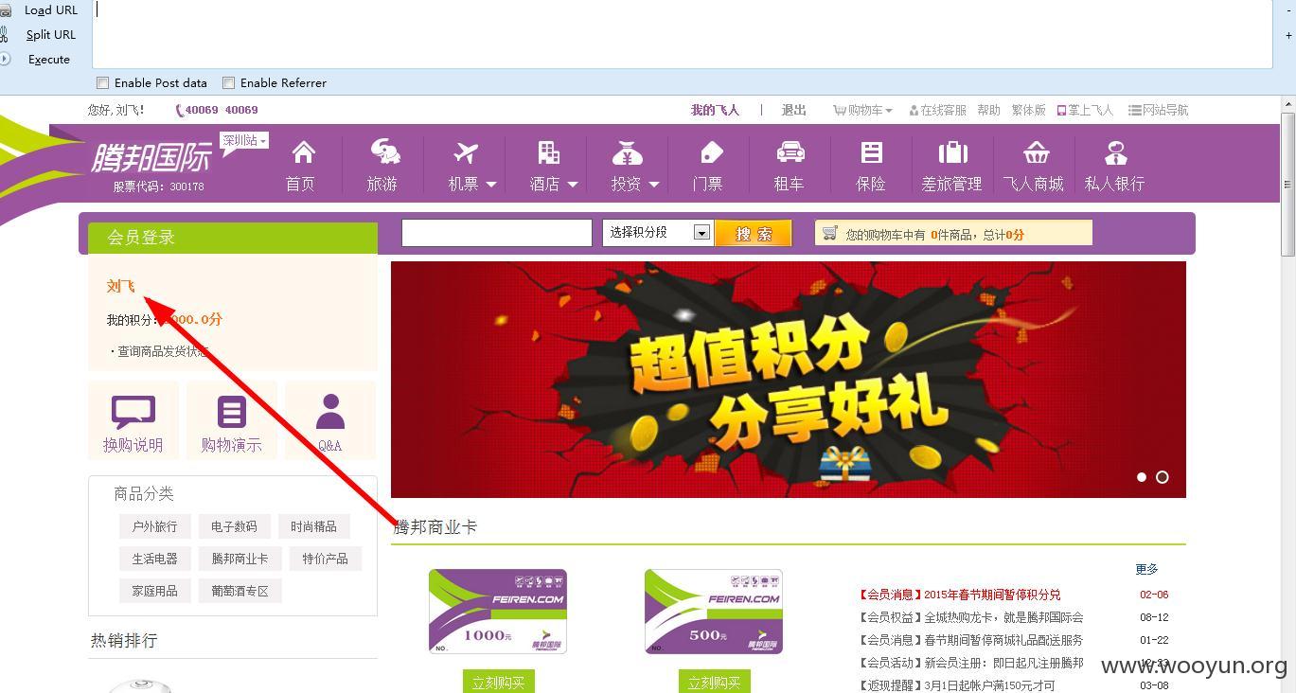Image resolution: width=1296 pixels, height=693 pixels.
Task: Open the 门票 ticket tag icon
Action: [710, 152]
